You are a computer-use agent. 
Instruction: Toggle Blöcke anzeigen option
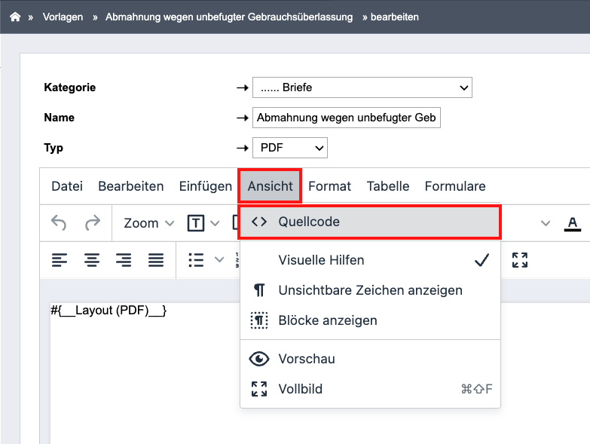point(370,320)
